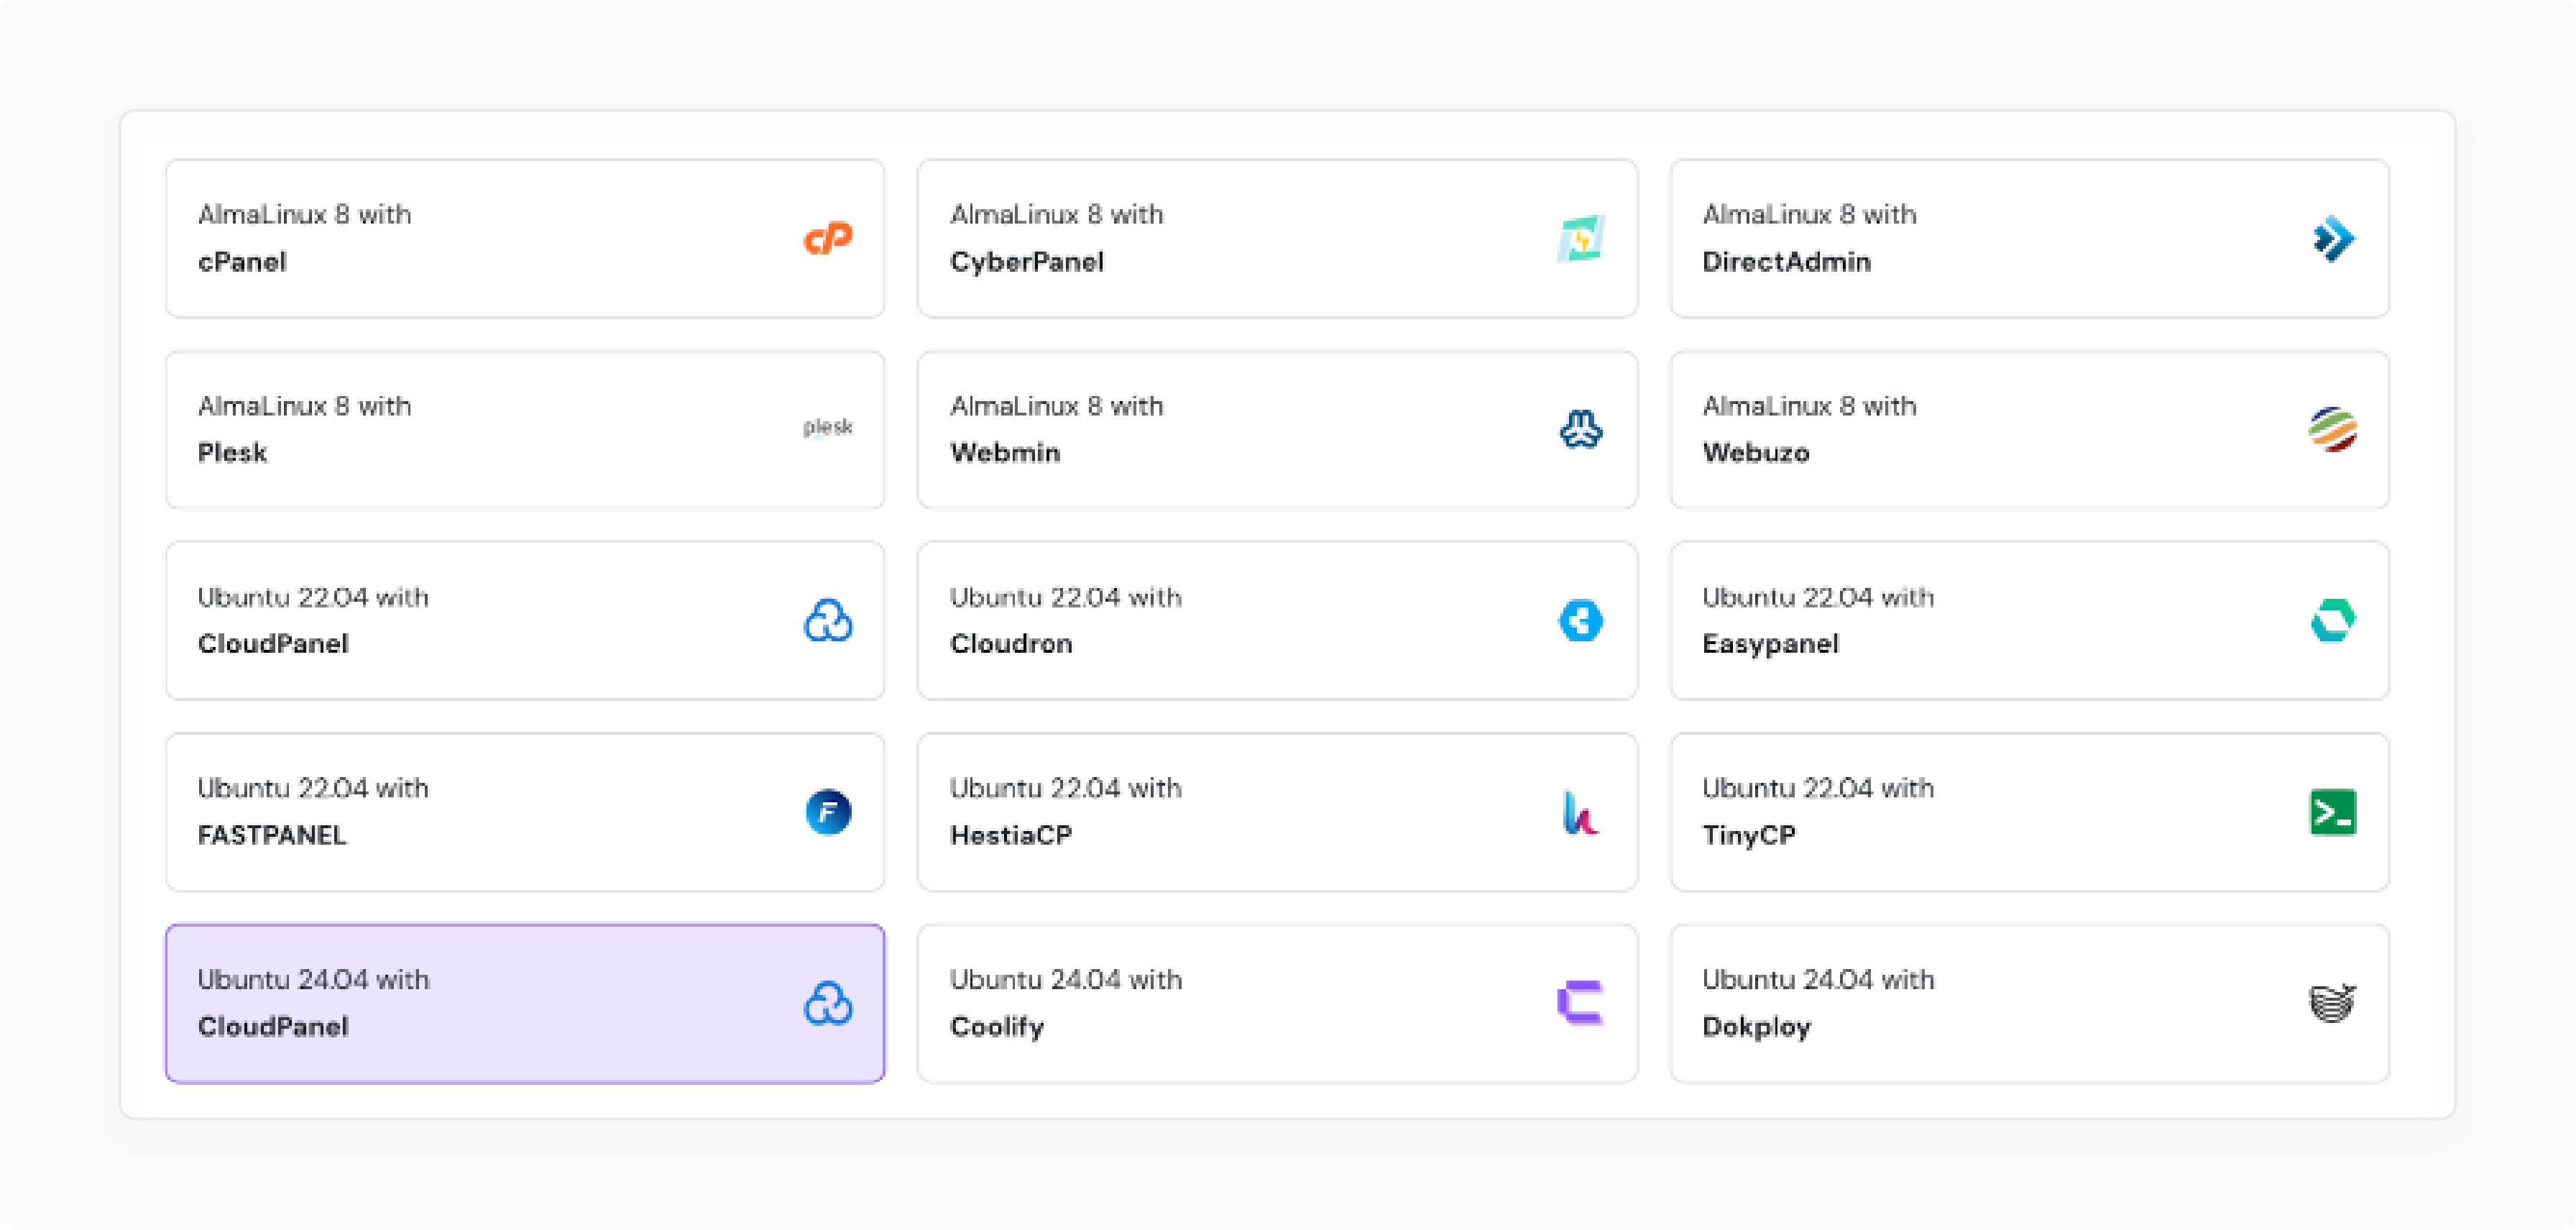Click the Webmin logo icon
The width and height of the screenshot is (2576, 1230).
(x=1581, y=429)
